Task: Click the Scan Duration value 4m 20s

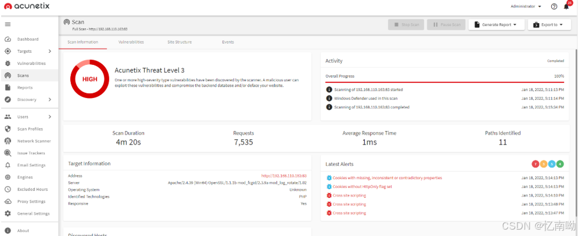Action: click(x=128, y=142)
